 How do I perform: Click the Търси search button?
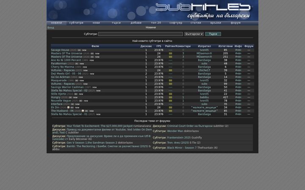pyautogui.click(x=213, y=34)
